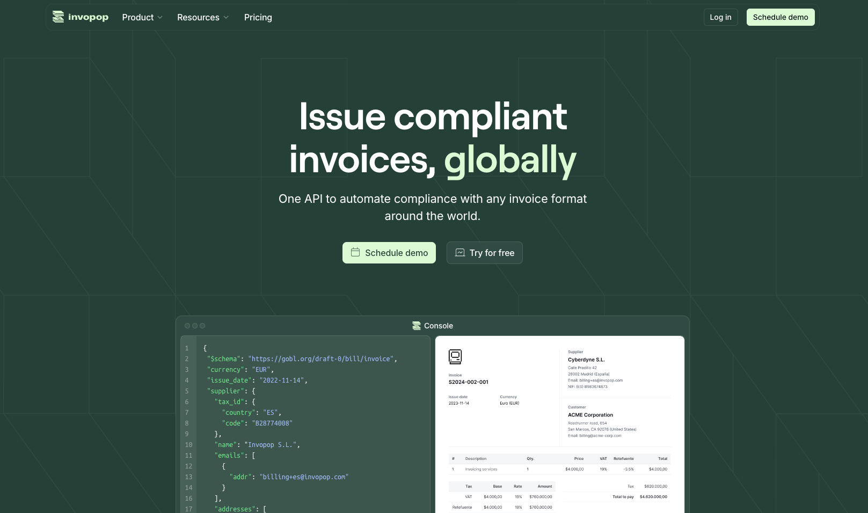The width and height of the screenshot is (868, 513).
Task: Select Pricing in the navigation bar
Action: [258, 17]
